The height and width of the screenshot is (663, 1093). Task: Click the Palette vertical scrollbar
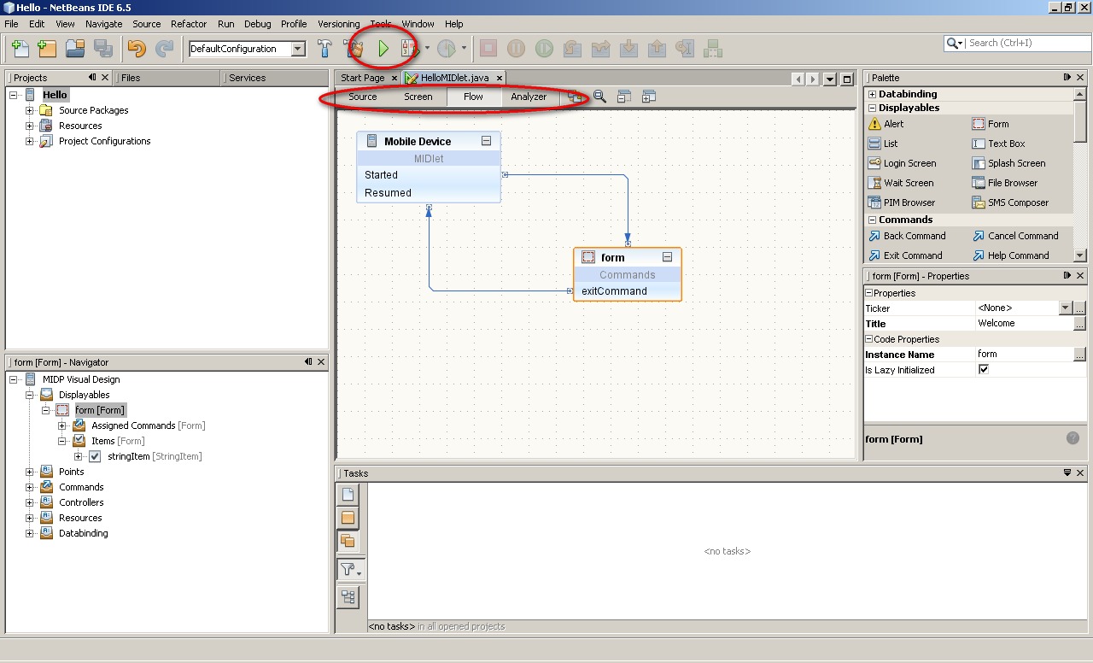[1080, 174]
